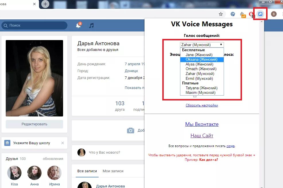Open the Zahar (Мужской) voice dropdown
The image size is (283, 188).
tap(202, 45)
